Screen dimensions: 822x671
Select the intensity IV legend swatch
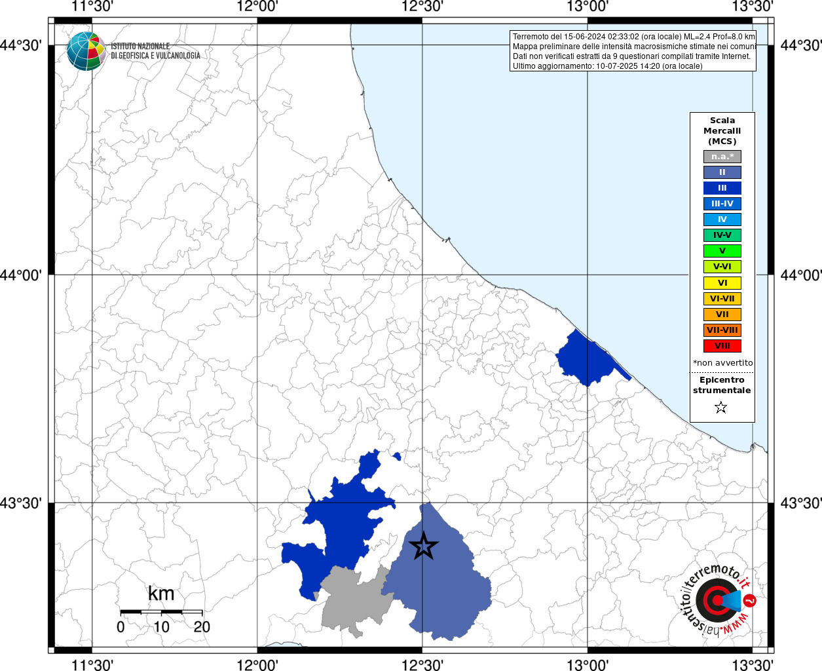click(x=722, y=220)
